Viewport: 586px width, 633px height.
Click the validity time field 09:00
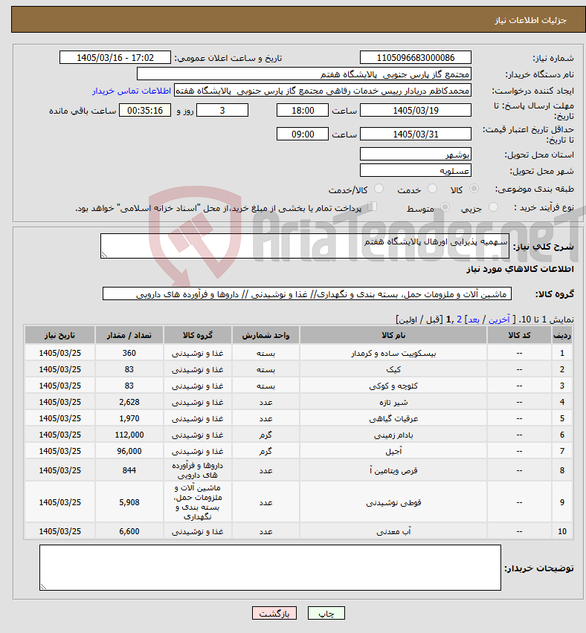click(302, 134)
